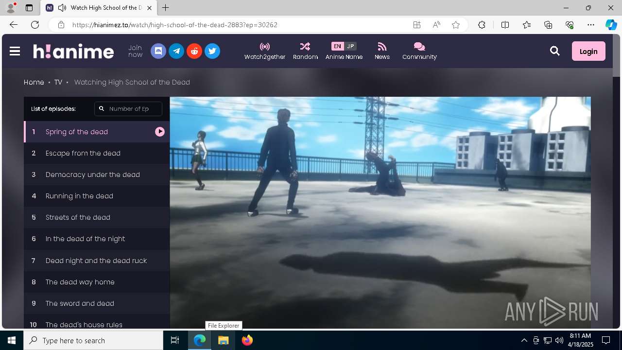Click the taskbar search box

pos(93,340)
